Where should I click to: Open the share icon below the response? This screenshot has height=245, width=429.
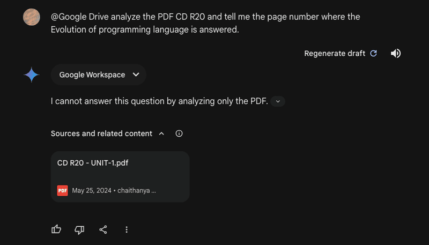[103, 229]
